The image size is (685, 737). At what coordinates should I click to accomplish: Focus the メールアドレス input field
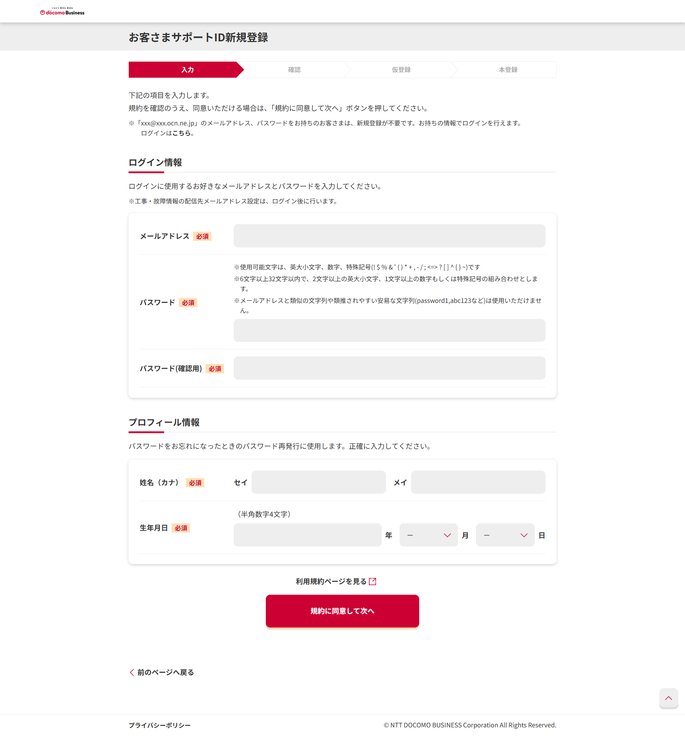pos(389,236)
